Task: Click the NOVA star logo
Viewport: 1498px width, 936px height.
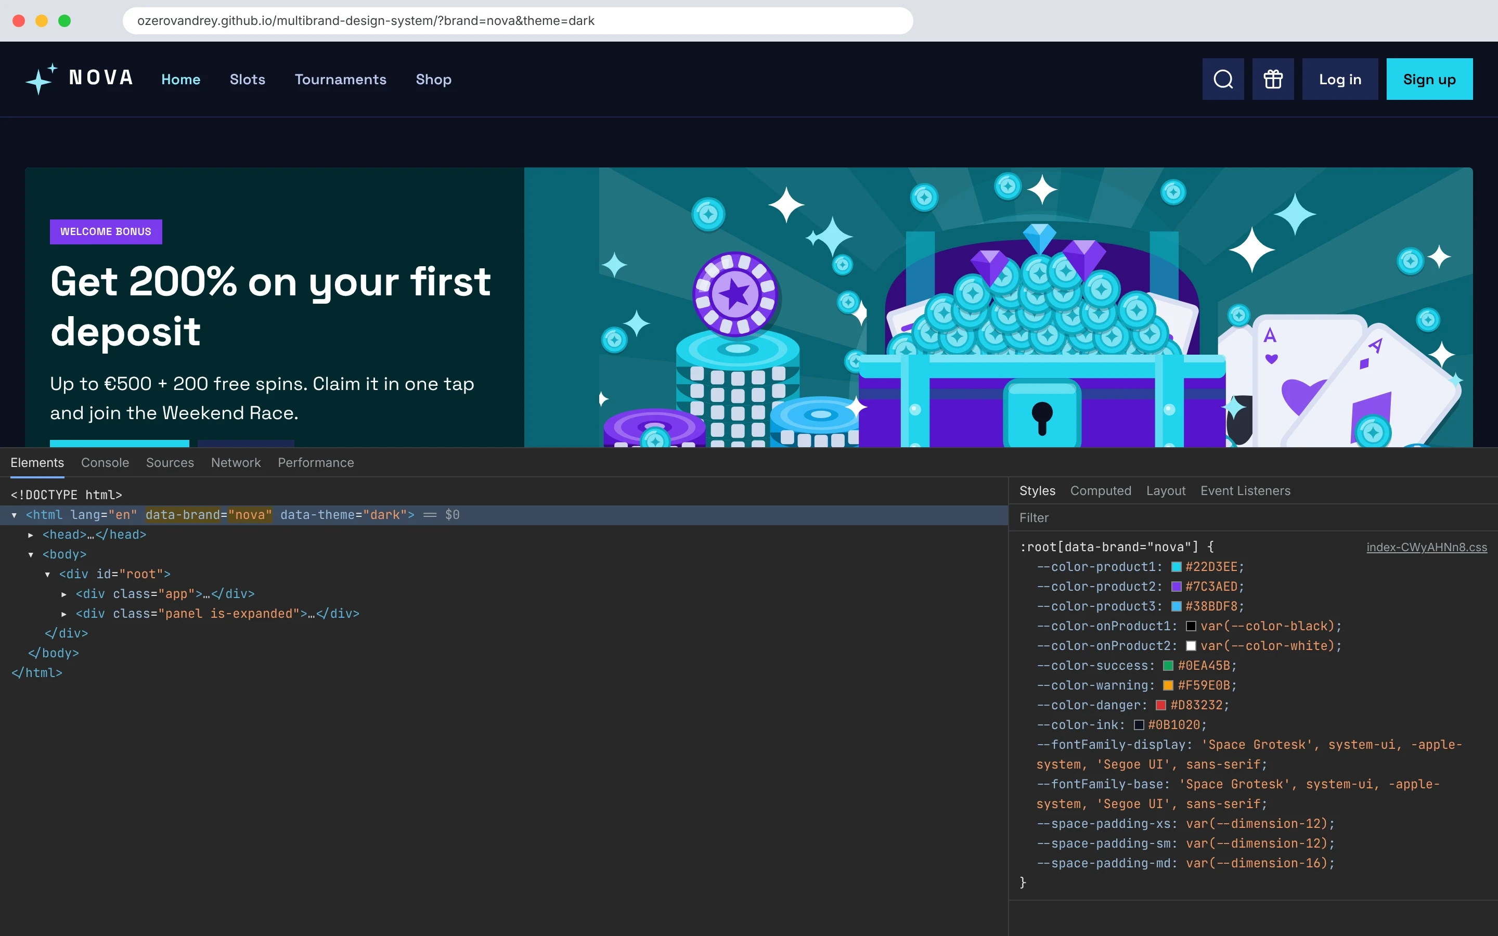Action: point(79,79)
